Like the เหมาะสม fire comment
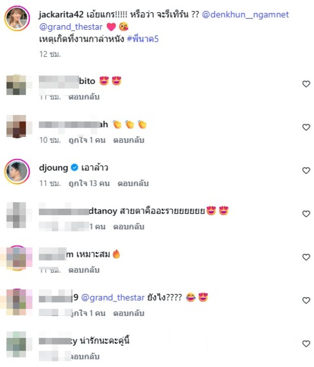The width and height of the screenshot is (314, 367). 306,257
